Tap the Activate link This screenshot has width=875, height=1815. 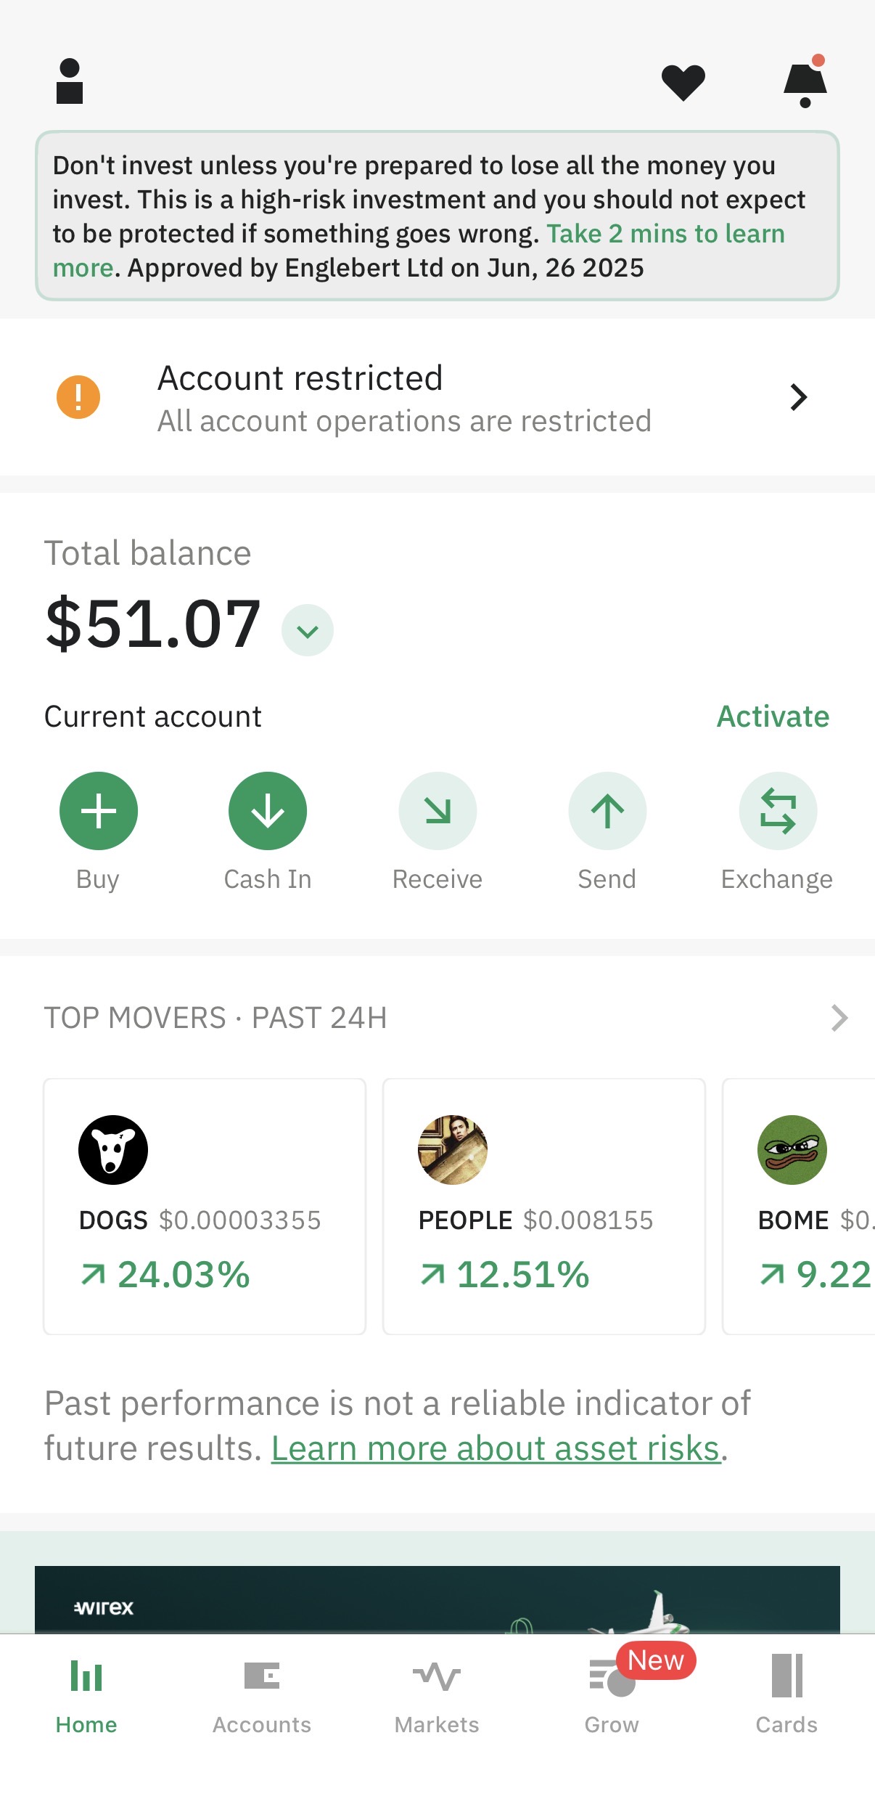coord(773,717)
